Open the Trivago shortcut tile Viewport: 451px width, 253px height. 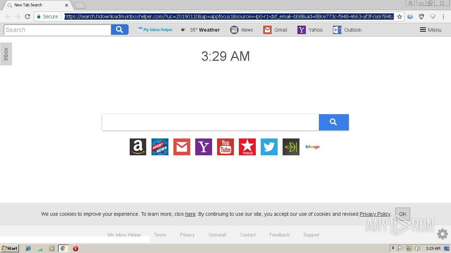pyautogui.click(x=313, y=147)
